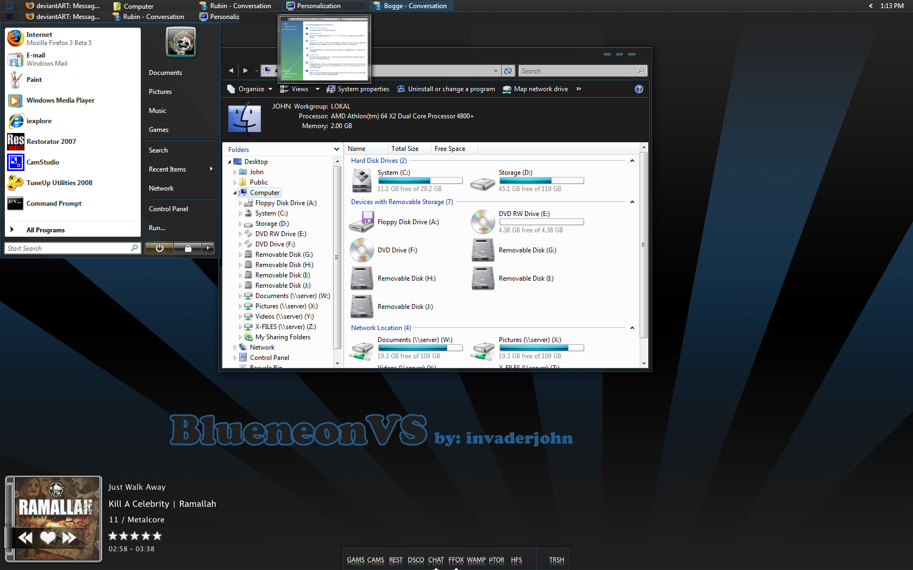Open iexplore browser shortcut

(72, 121)
